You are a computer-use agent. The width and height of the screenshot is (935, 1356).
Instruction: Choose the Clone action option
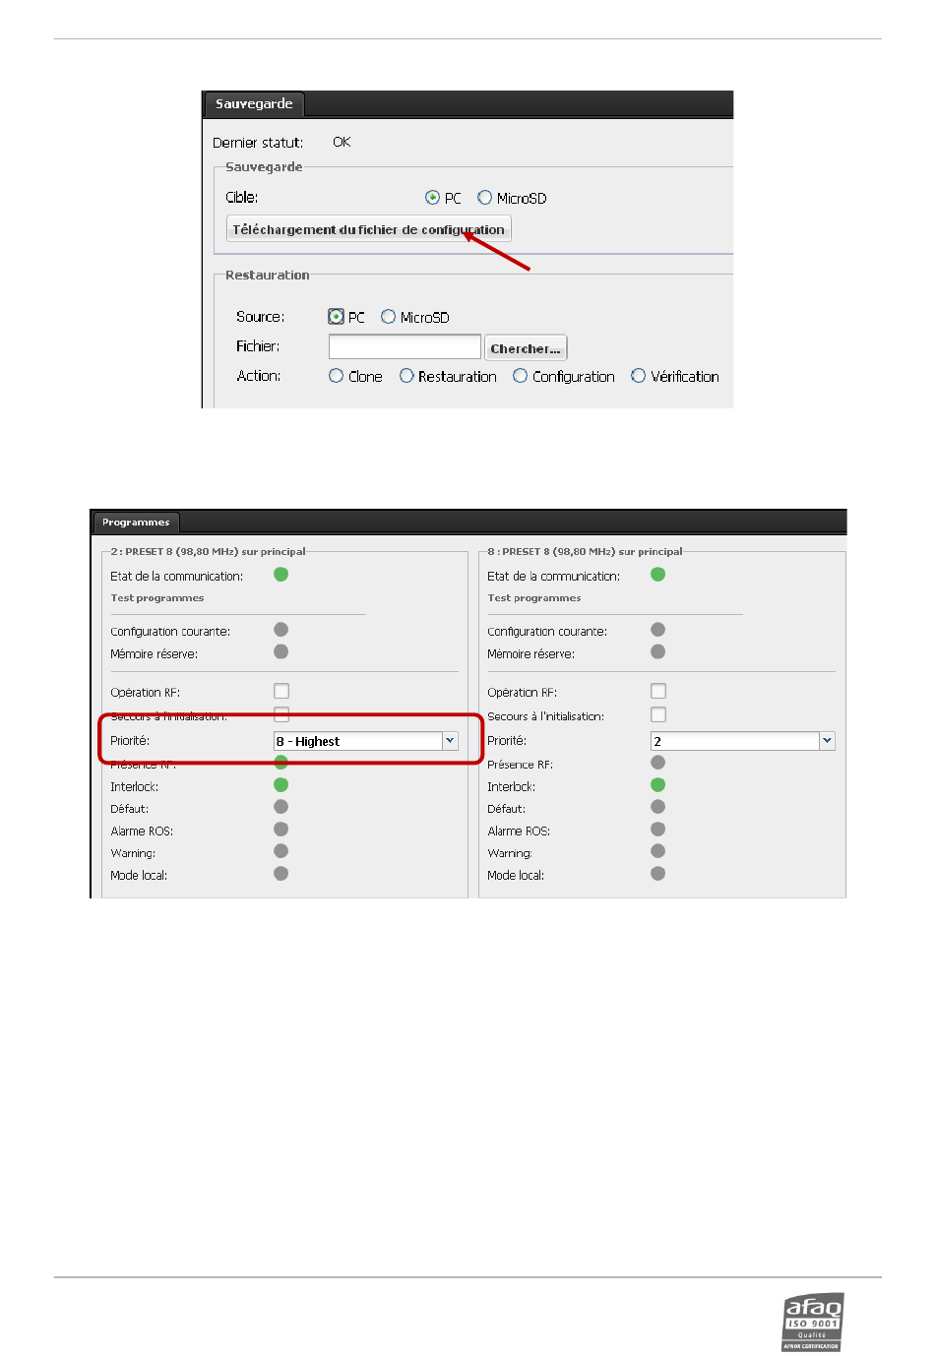tap(337, 376)
